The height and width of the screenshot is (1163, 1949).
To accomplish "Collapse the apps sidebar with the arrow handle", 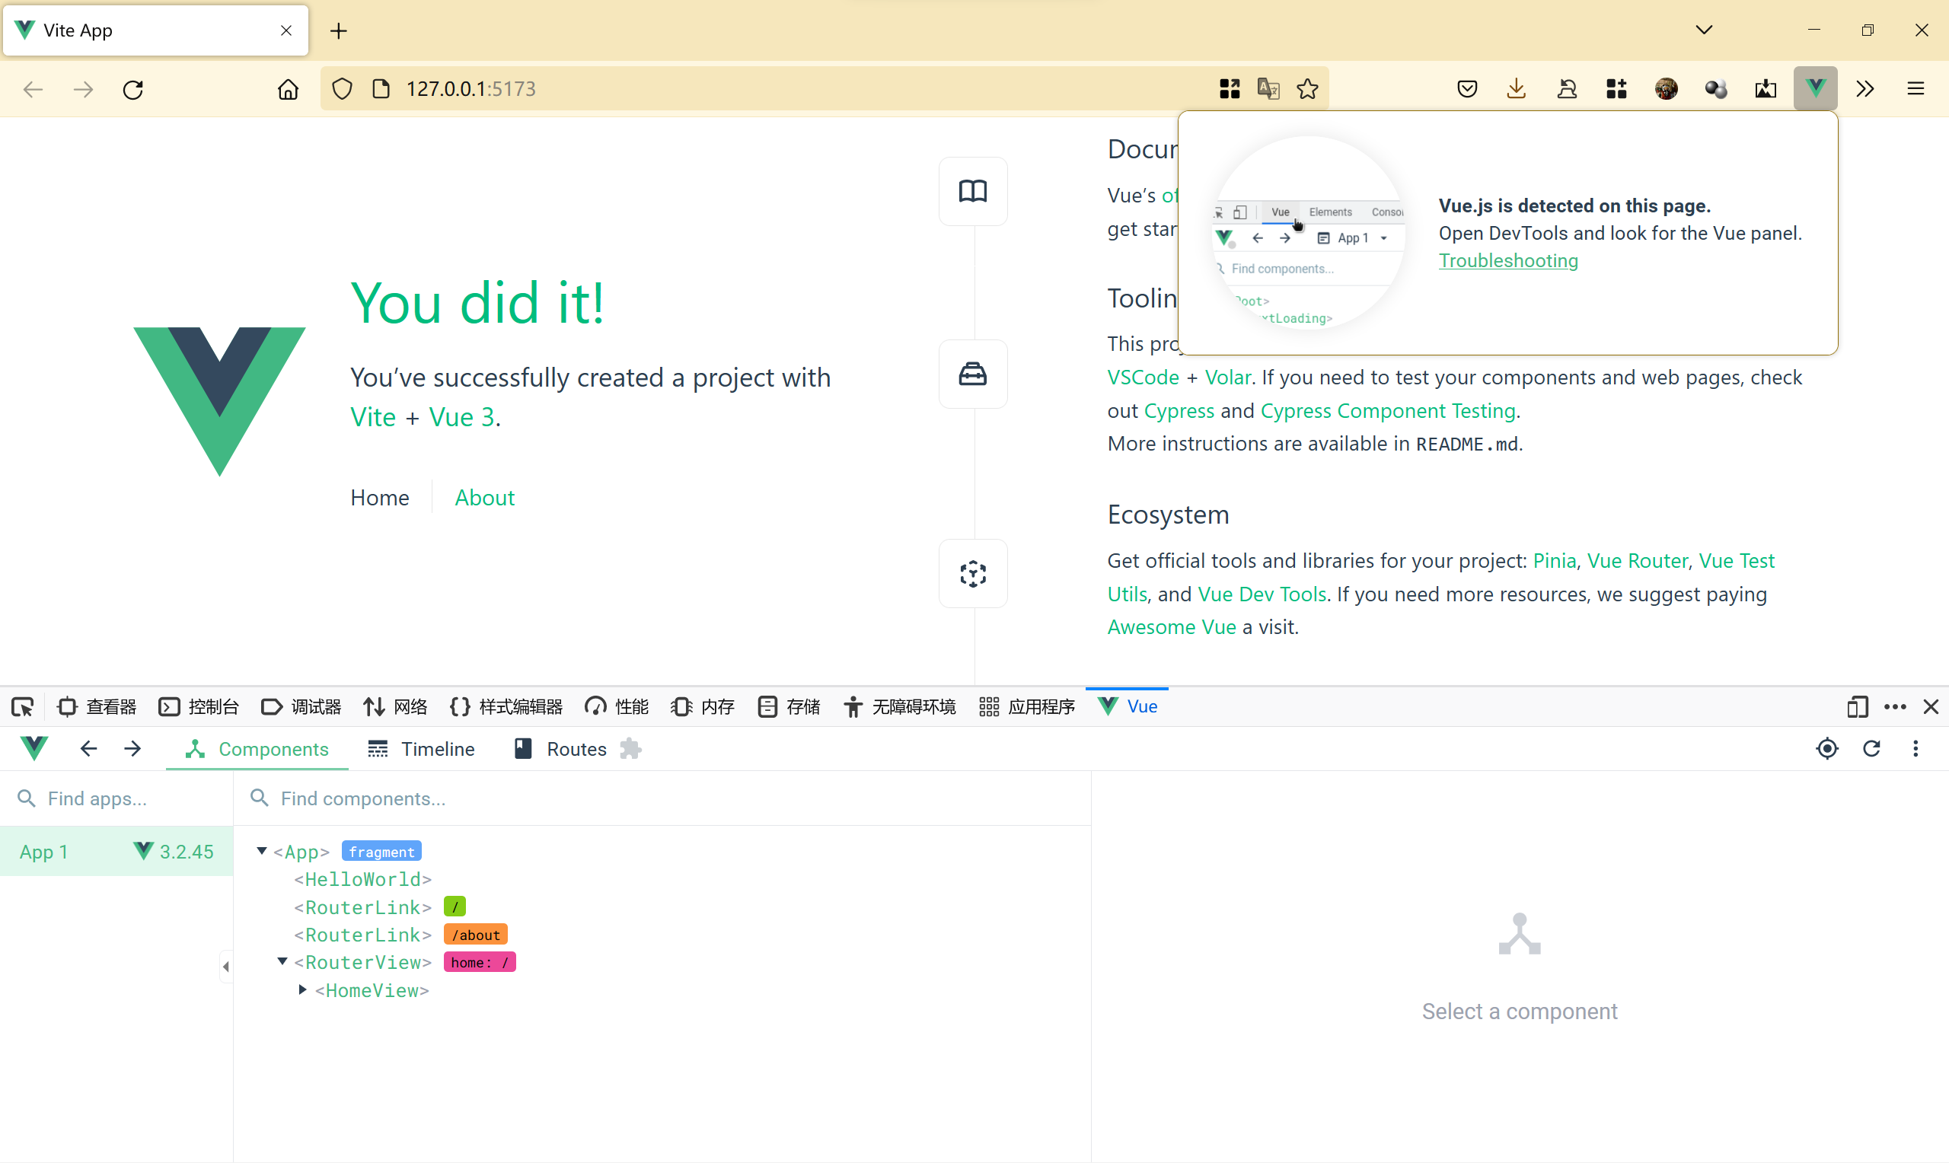I will click(x=226, y=967).
